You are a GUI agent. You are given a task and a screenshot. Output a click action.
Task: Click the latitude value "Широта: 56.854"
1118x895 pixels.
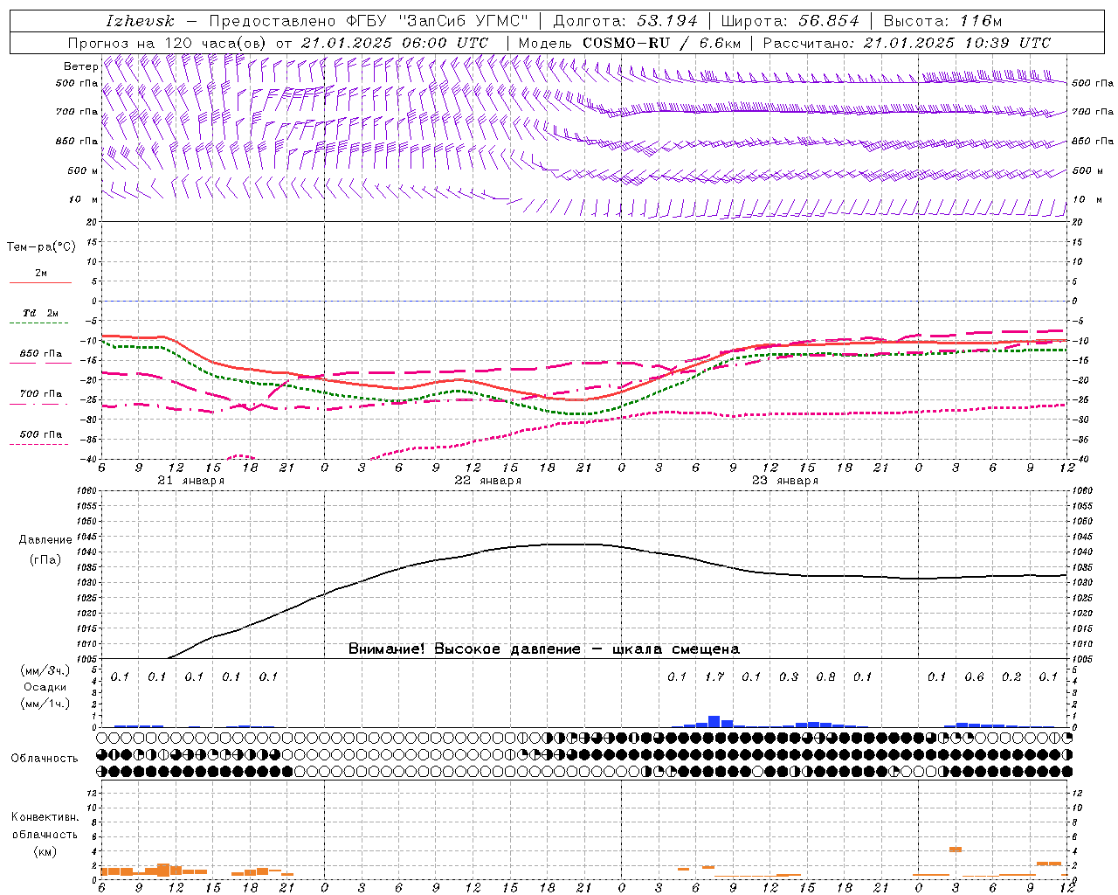pos(790,21)
